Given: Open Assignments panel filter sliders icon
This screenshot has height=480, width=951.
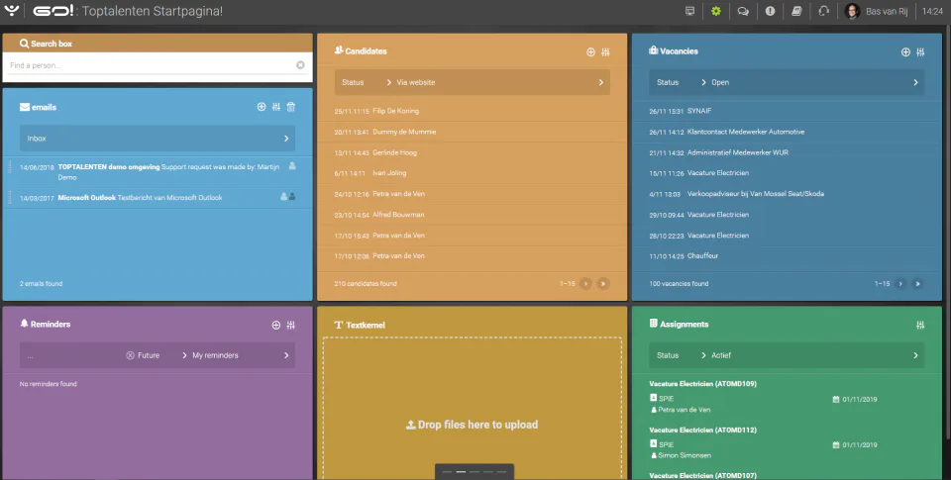Looking at the screenshot, I should point(920,325).
